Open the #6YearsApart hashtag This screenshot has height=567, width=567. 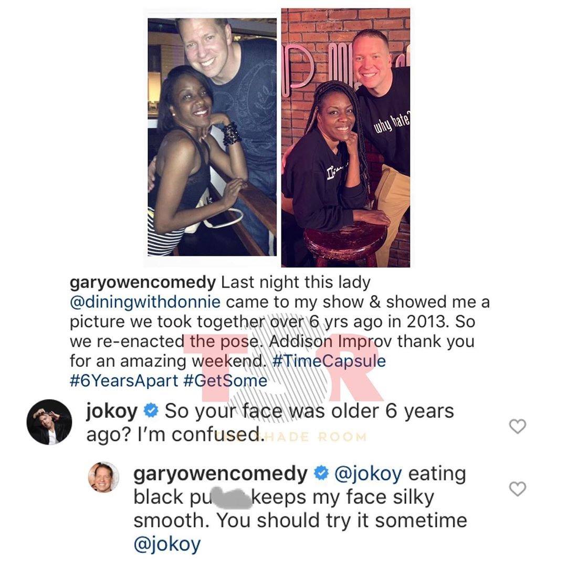click(x=124, y=381)
